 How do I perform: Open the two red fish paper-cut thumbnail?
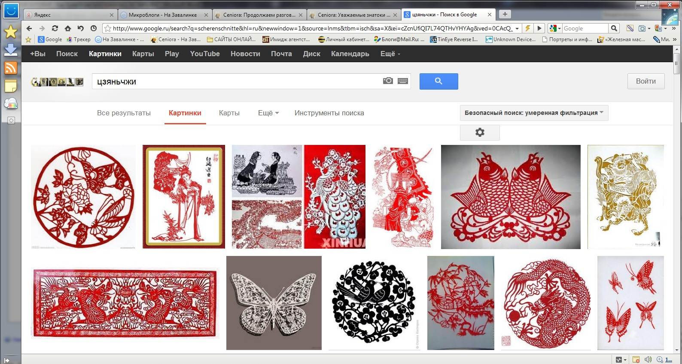click(x=511, y=197)
